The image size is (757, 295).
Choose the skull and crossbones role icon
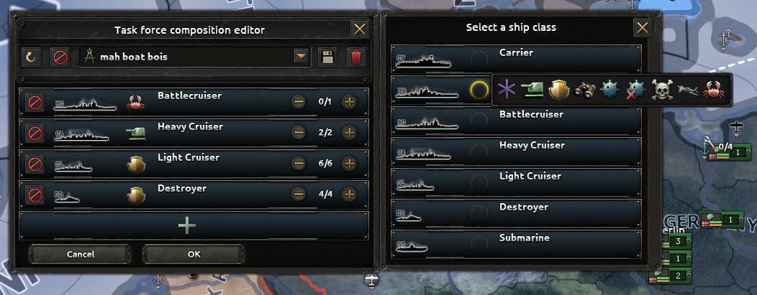click(x=661, y=90)
